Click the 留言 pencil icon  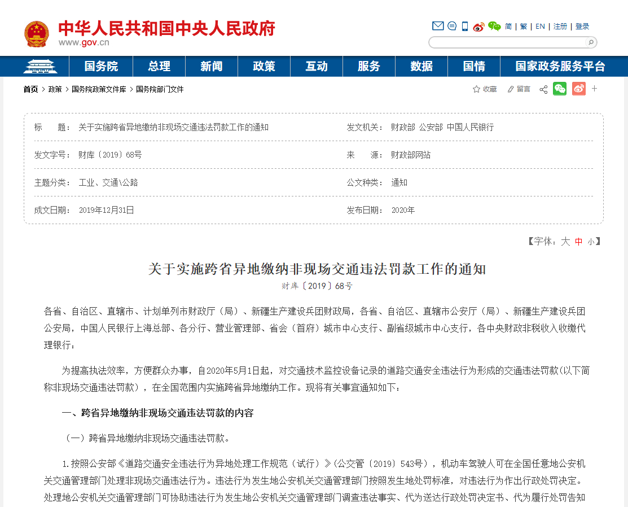click(511, 89)
